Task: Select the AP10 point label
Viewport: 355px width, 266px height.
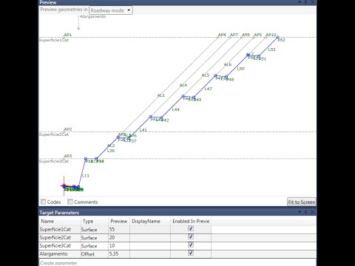Action: pos(271,35)
